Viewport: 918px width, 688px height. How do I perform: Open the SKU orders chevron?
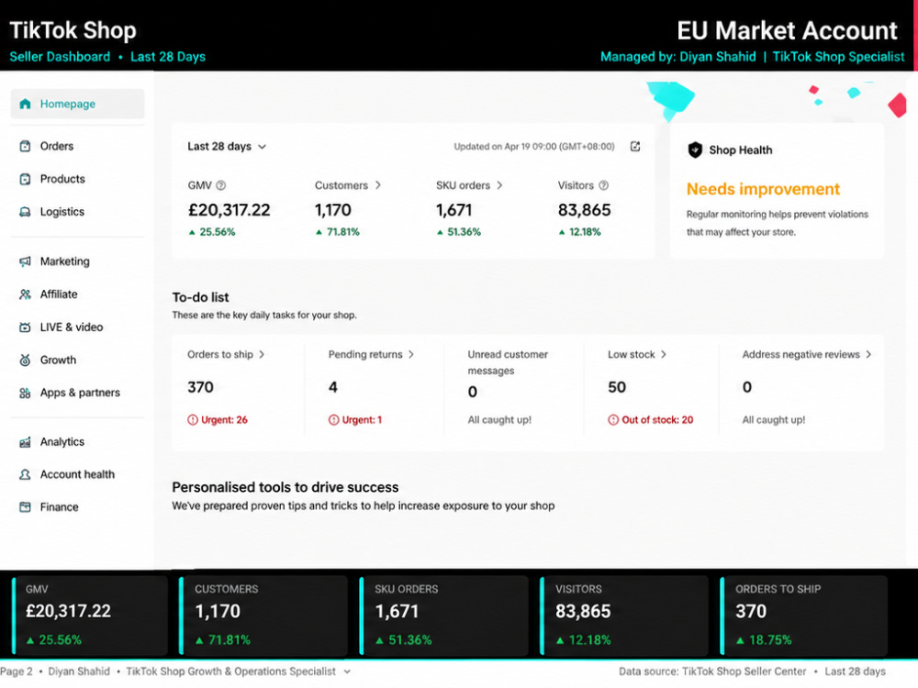click(499, 185)
